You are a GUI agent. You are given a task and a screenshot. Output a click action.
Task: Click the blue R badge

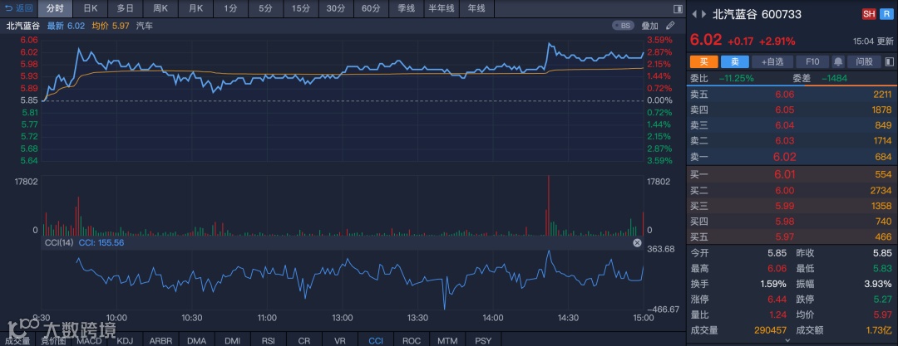(887, 15)
